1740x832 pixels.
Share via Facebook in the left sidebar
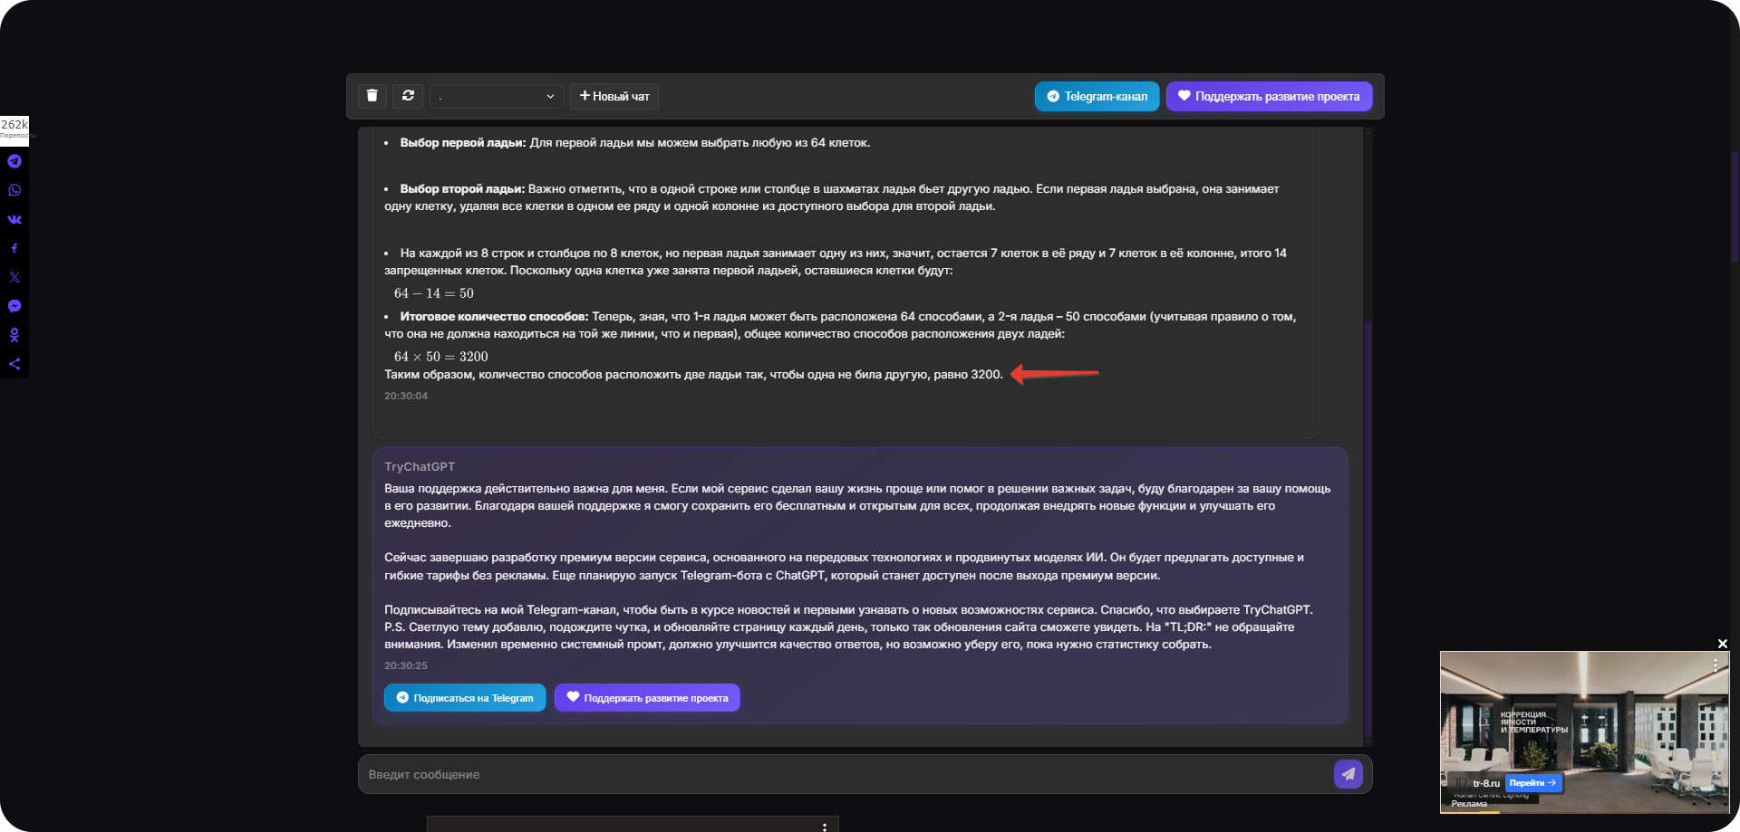pyautogui.click(x=14, y=248)
